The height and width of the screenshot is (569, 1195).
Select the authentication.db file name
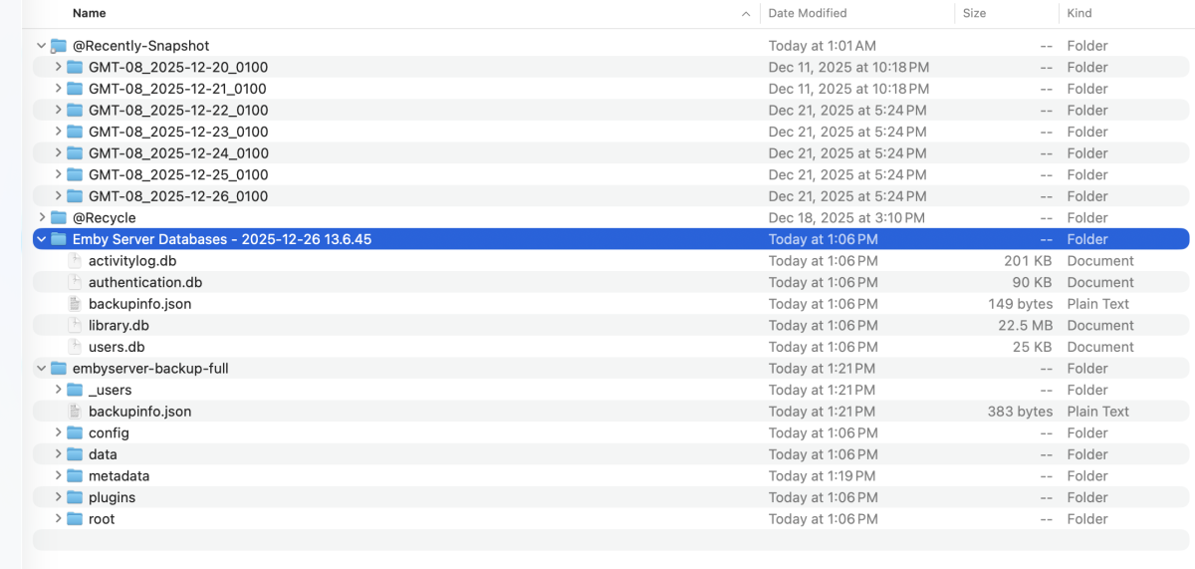pyautogui.click(x=145, y=282)
